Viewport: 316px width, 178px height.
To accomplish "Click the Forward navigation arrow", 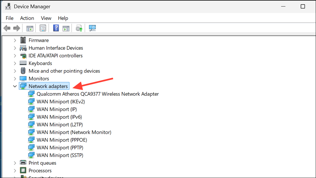I will 16,28.
